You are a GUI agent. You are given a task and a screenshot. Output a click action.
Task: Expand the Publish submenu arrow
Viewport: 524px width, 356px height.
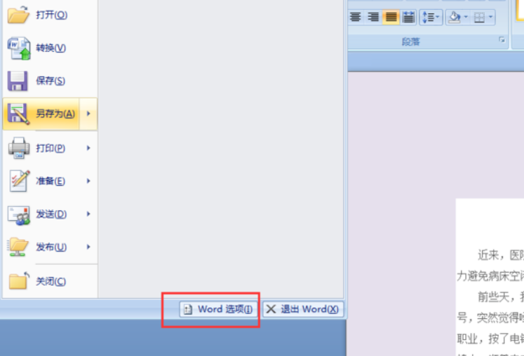[x=88, y=247]
